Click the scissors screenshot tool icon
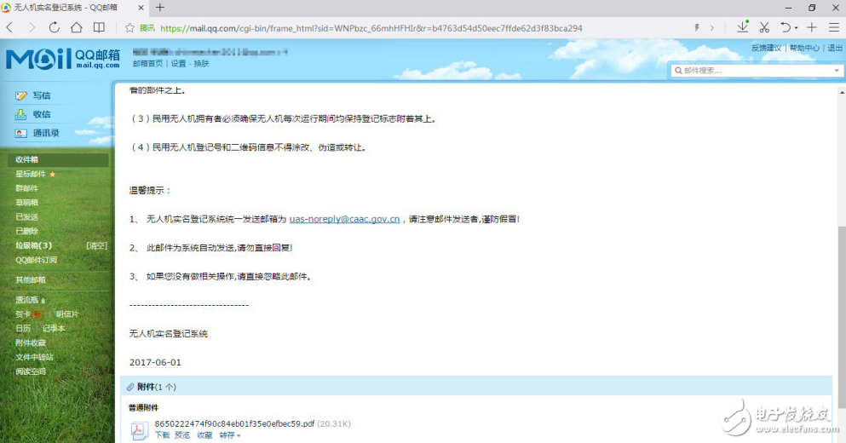This screenshot has height=443, width=846. [x=764, y=27]
